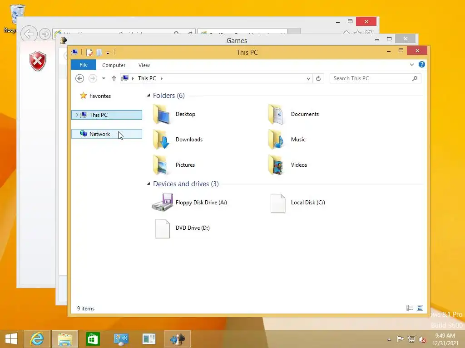Screen dimensions: 465x348
Task: Expand the This PC tree node
Action: [77, 115]
